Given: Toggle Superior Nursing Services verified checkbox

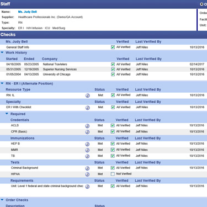Looking at the screenshot, I should [113, 70].
